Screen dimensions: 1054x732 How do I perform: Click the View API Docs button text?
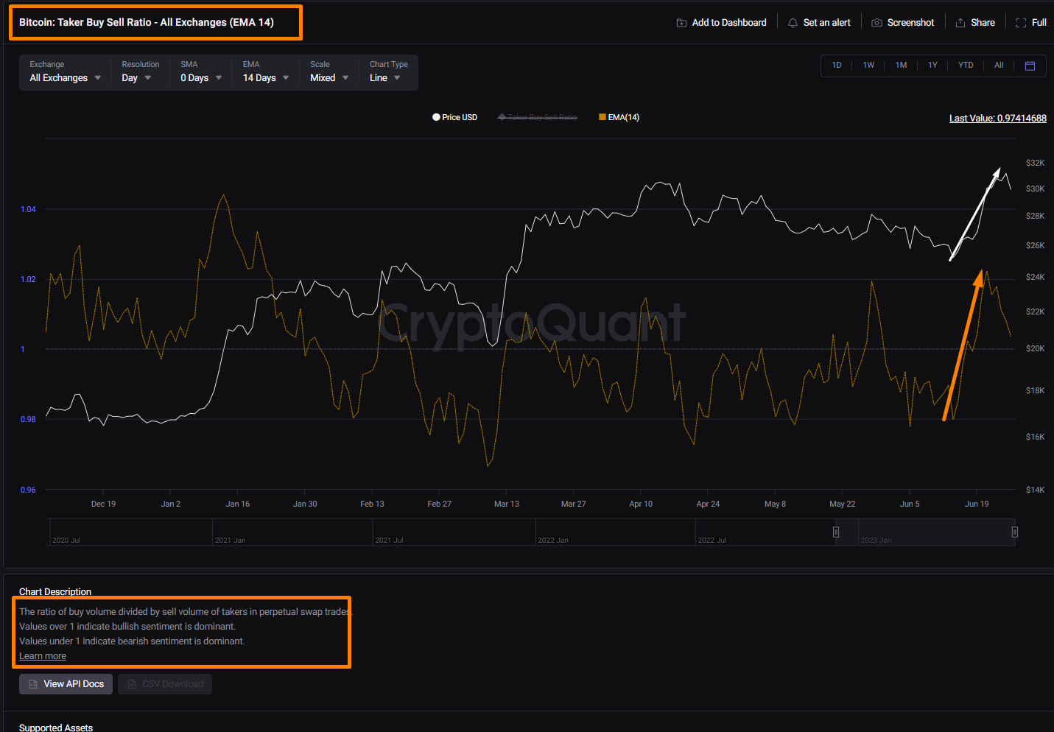74,684
